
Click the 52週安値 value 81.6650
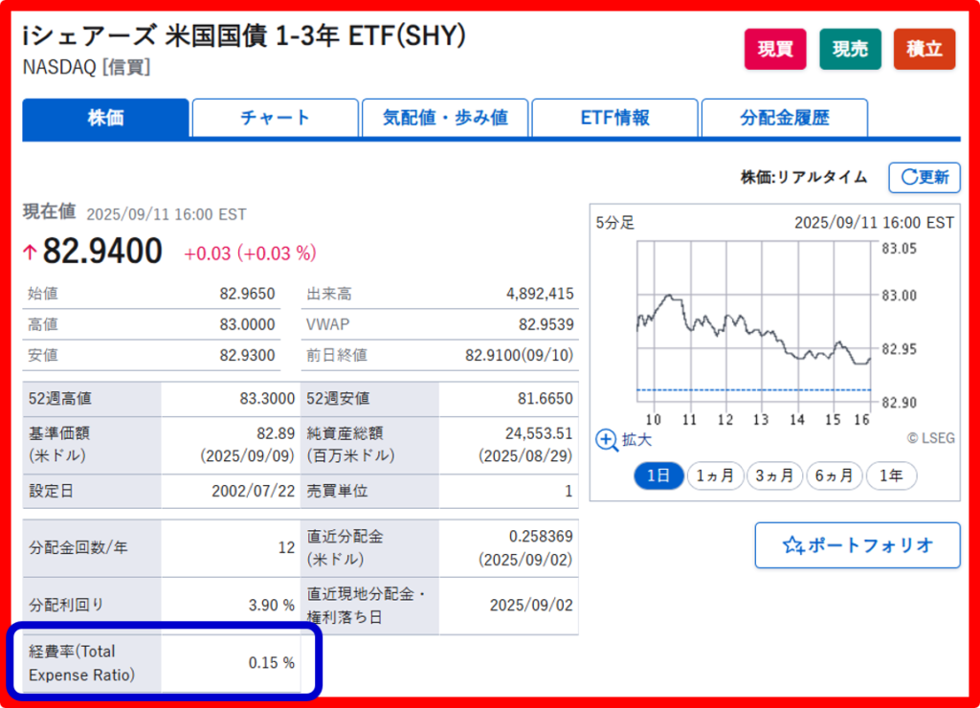(545, 399)
